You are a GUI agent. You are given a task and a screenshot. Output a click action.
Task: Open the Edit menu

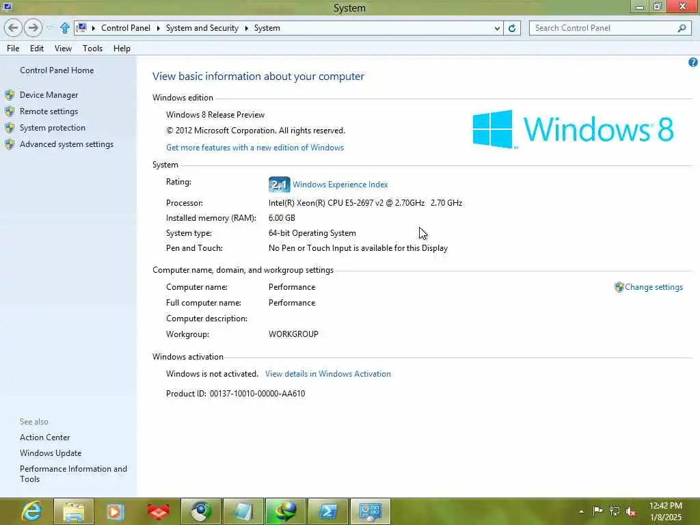[x=37, y=49]
